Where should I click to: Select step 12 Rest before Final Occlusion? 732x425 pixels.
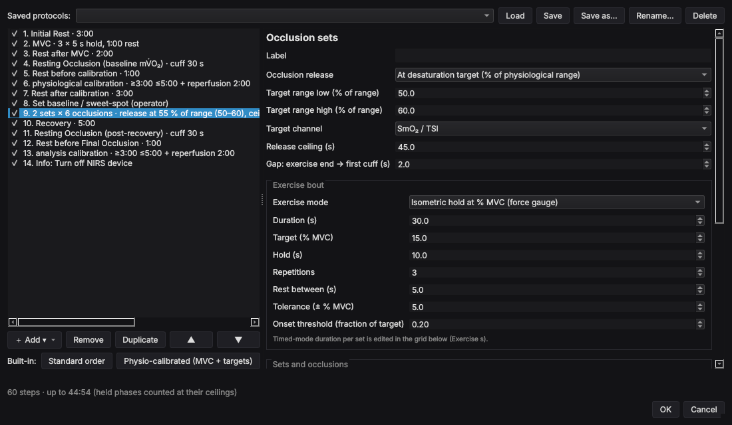click(92, 143)
